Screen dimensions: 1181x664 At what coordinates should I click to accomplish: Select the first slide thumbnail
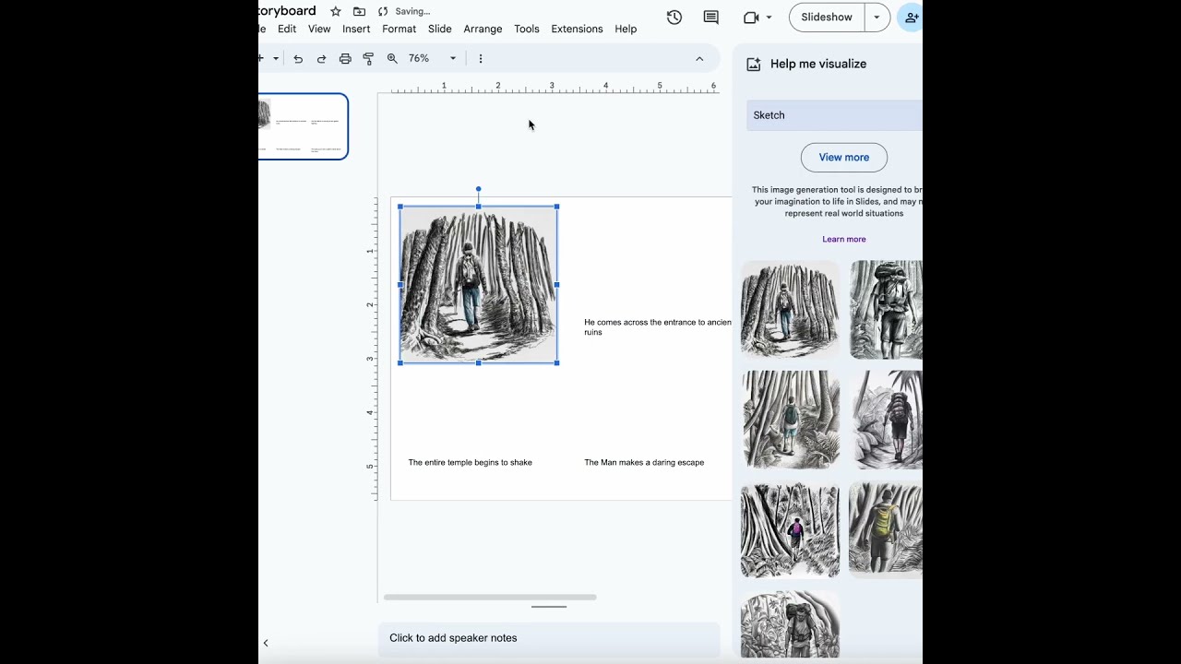click(x=303, y=126)
